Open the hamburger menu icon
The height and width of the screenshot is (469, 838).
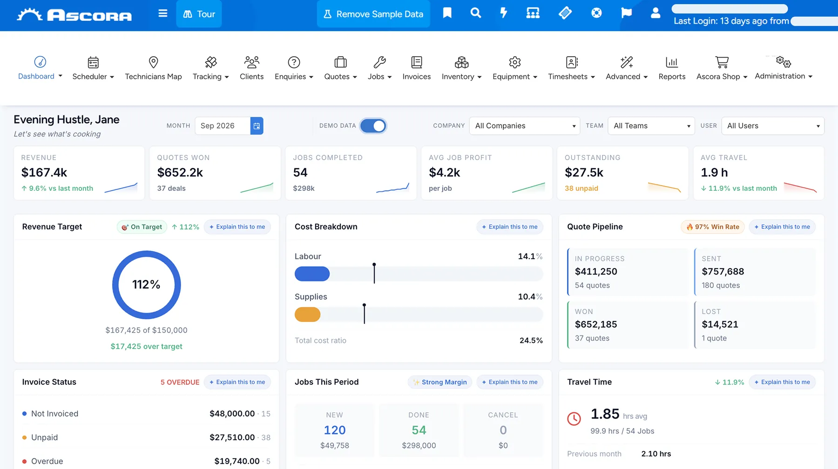(x=162, y=13)
